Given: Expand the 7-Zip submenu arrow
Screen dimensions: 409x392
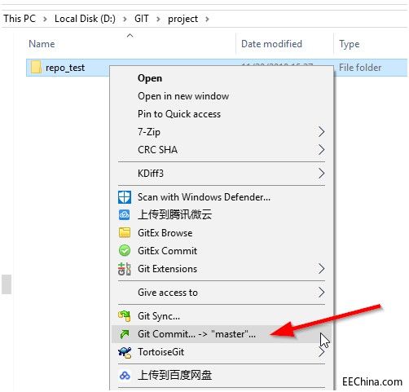Looking at the screenshot, I should (321, 132).
